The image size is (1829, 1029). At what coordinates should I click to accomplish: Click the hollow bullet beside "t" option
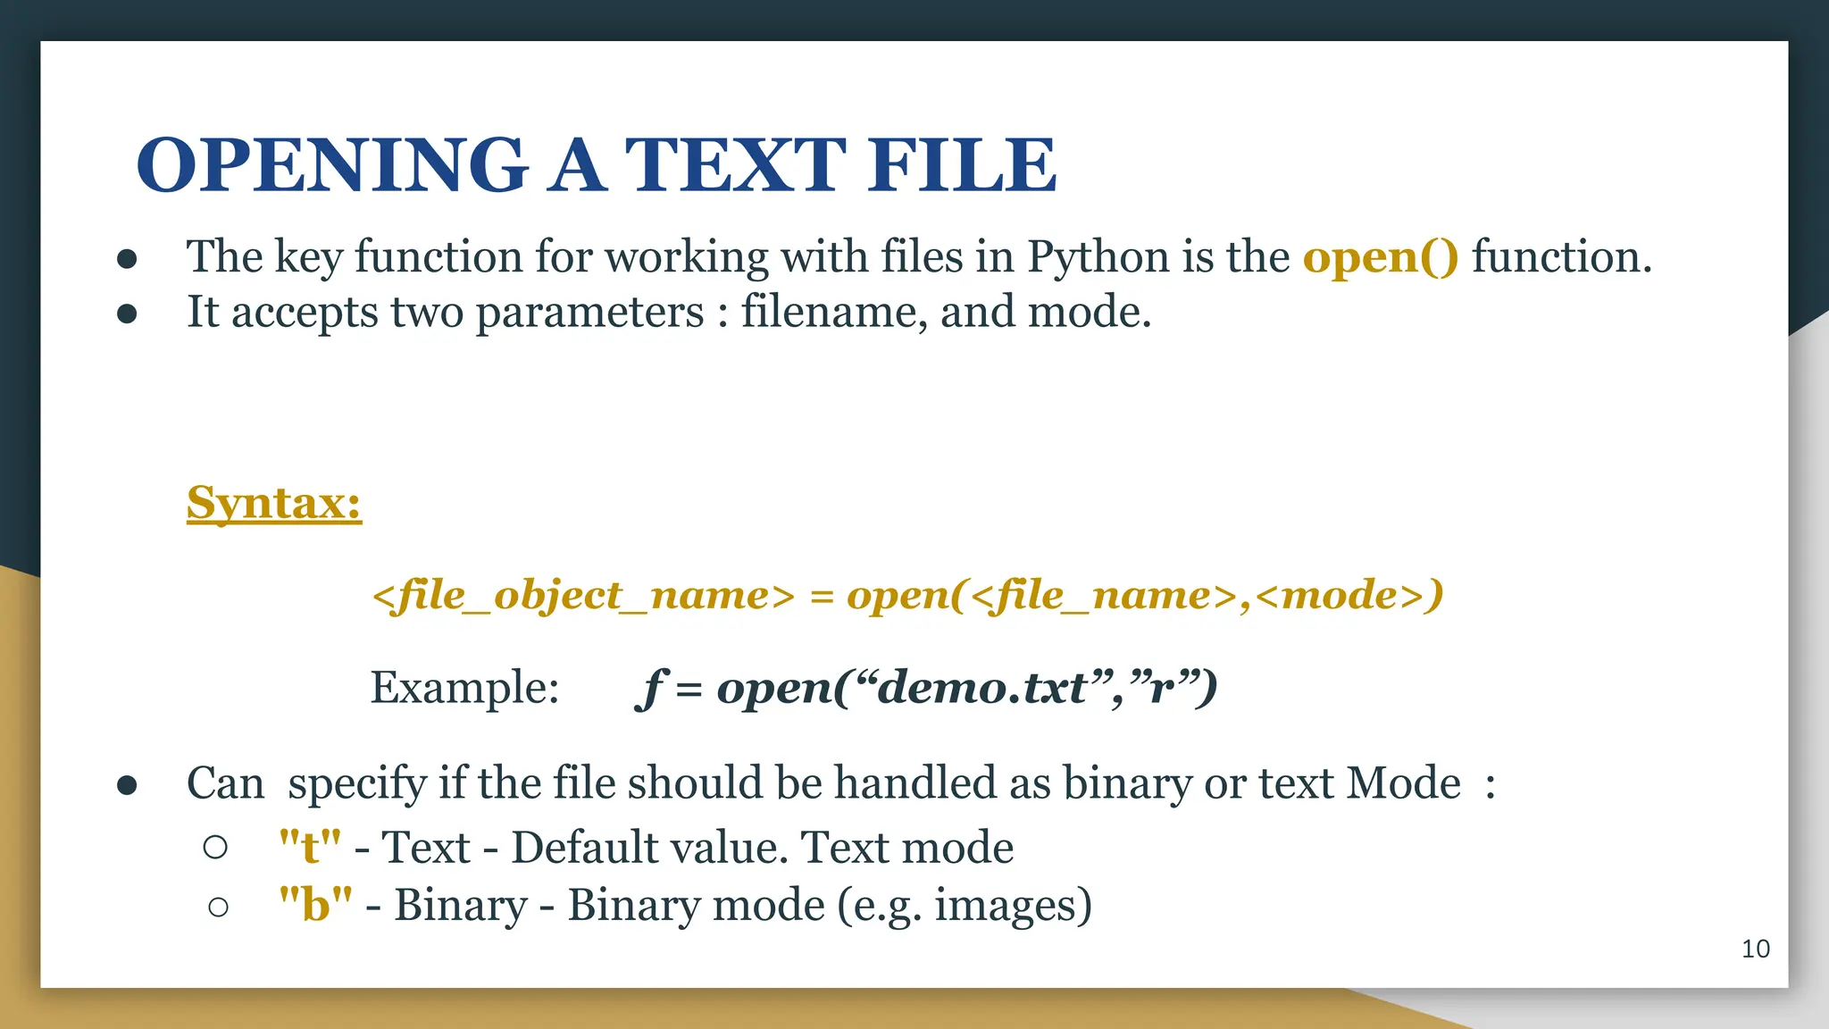coord(215,847)
